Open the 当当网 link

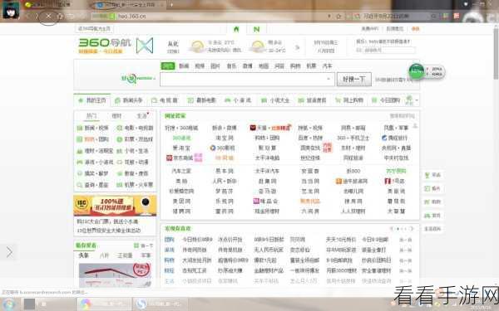[310, 181]
